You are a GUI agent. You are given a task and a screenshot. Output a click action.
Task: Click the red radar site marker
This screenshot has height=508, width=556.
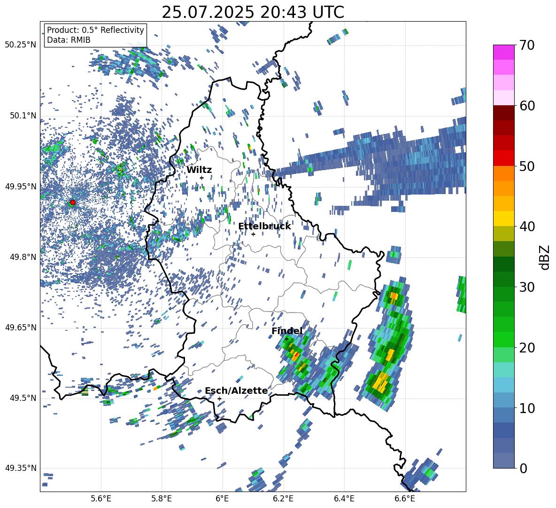coord(73,202)
